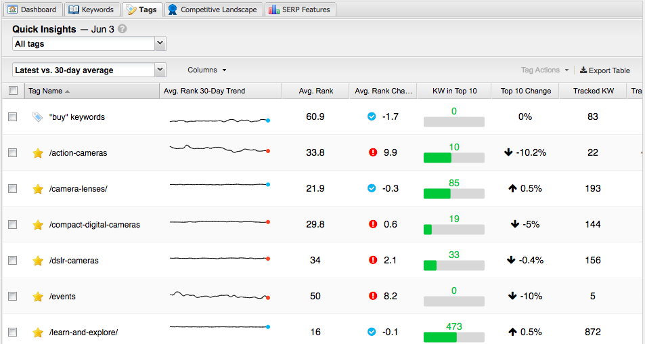The image size is (645, 344).
Task: Check the box for /compact-digital-cameras row
Action: (x=13, y=225)
